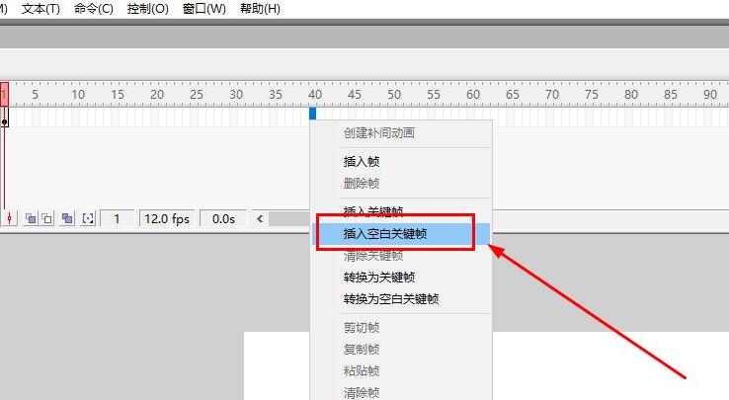Click the 12.0 fps frame rate field
The height and width of the screenshot is (400, 729).
(167, 218)
